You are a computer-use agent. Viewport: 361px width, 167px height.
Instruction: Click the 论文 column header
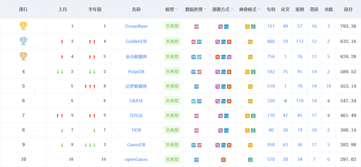[285, 9]
